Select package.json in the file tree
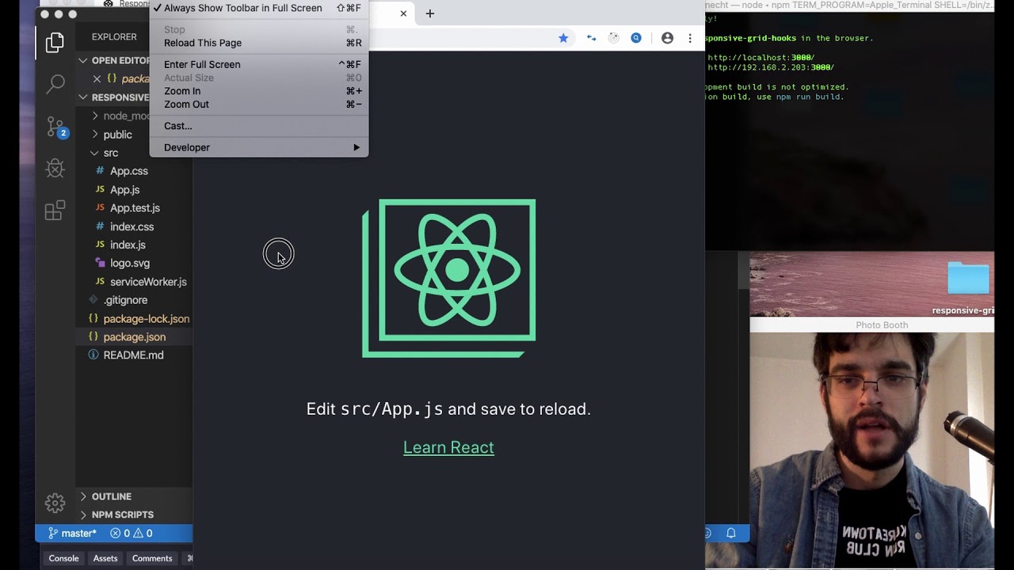This screenshot has width=1014, height=570. click(x=134, y=337)
